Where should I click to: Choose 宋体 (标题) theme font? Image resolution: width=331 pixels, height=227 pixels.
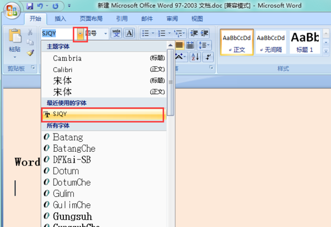click(104, 81)
